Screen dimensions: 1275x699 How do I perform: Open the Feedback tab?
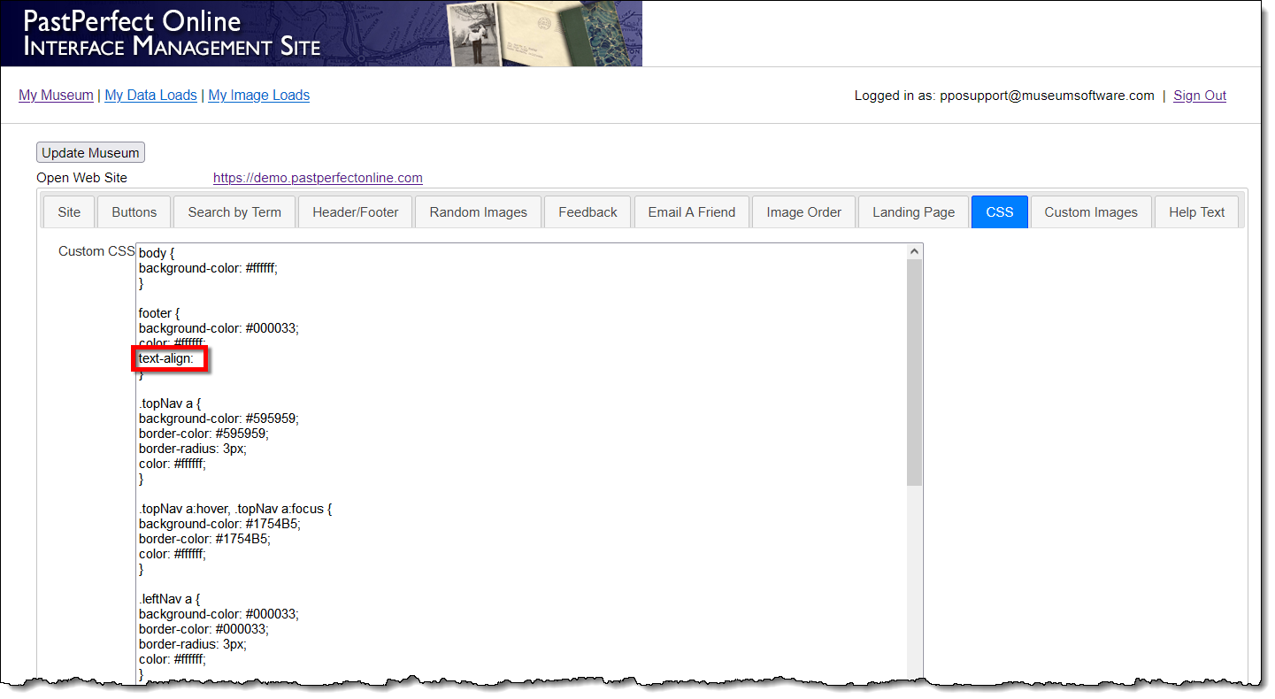pos(587,211)
